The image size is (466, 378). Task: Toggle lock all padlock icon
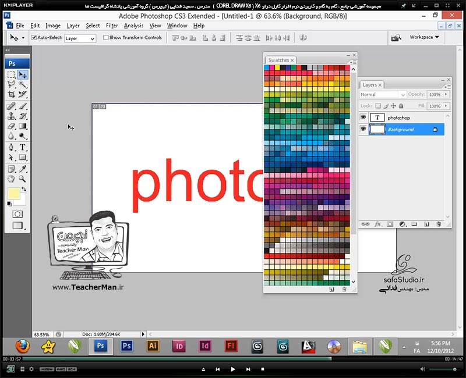401,106
